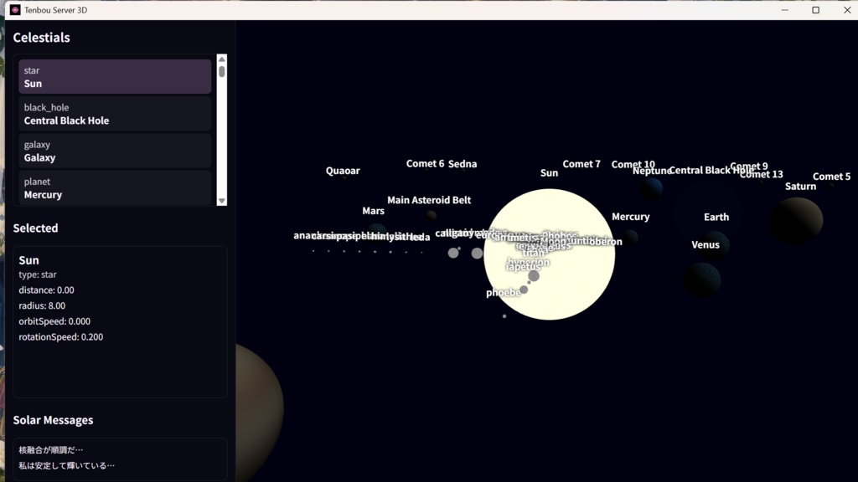Select Mercury in the Celestials list

tap(115, 187)
